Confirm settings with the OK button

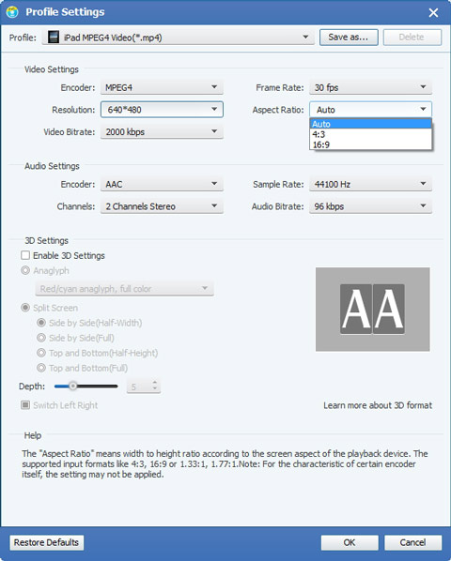tap(350, 543)
